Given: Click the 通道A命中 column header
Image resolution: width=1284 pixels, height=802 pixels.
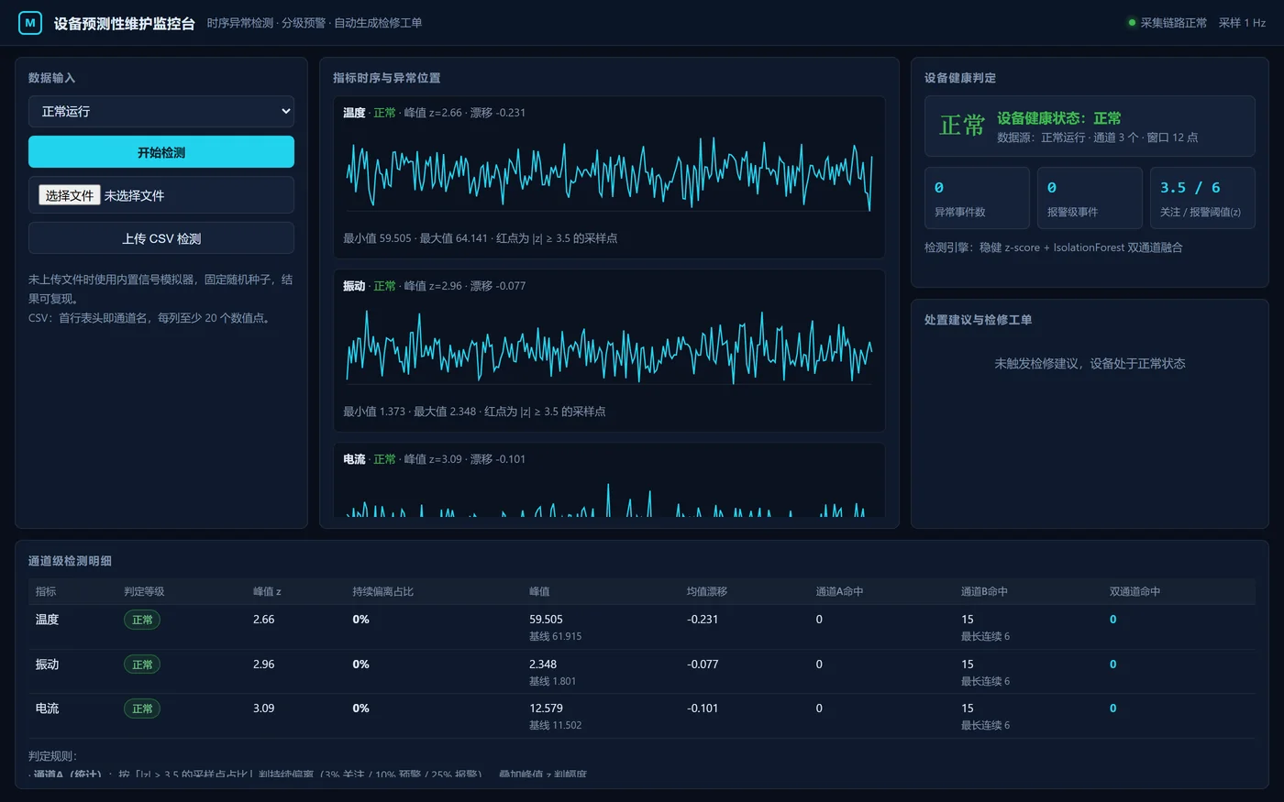Looking at the screenshot, I should pyautogui.click(x=840, y=591).
